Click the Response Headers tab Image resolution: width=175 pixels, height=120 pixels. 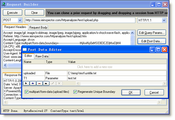[12, 75]
